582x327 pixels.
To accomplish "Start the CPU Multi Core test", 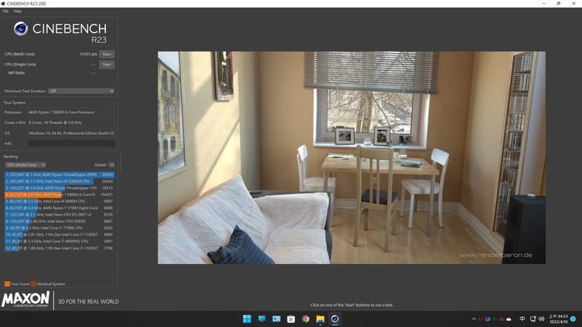I will (x=107, y=54).
